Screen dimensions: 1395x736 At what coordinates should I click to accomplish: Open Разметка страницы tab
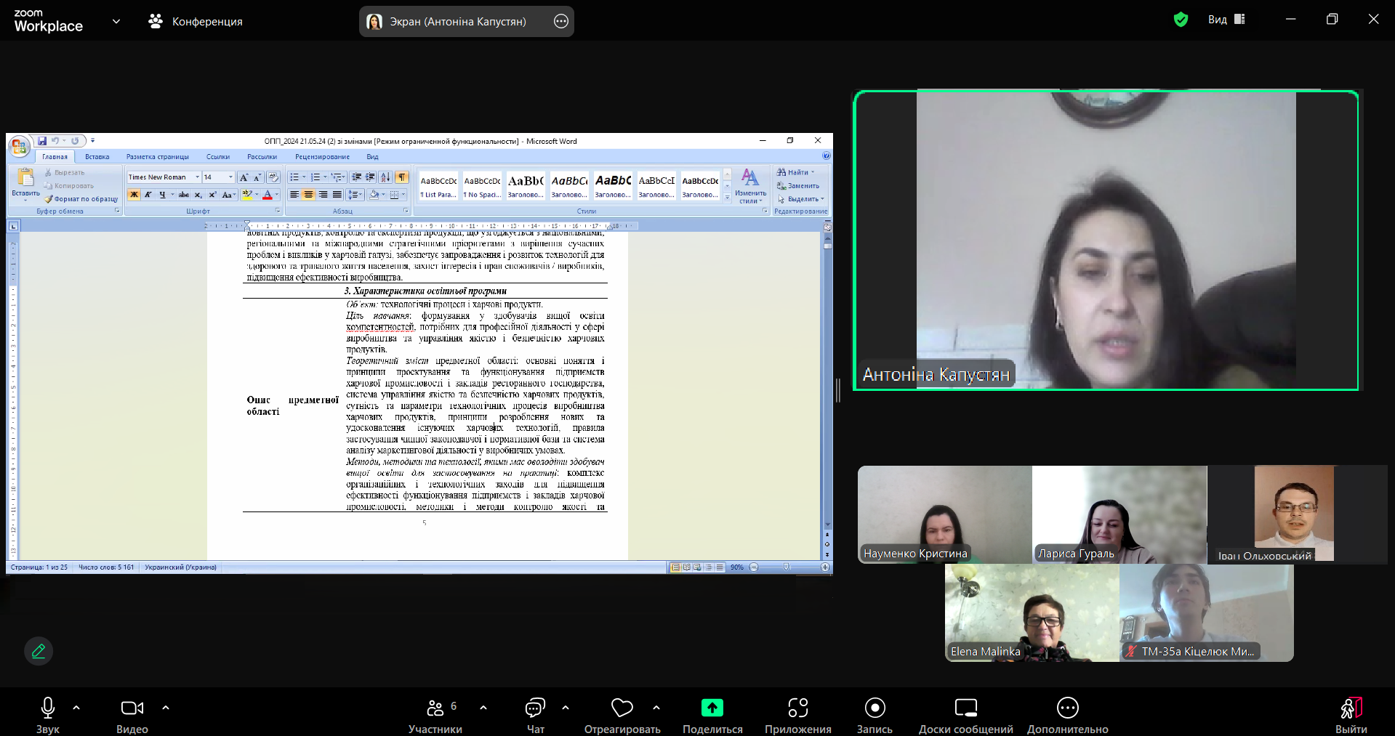pos(158,157)
